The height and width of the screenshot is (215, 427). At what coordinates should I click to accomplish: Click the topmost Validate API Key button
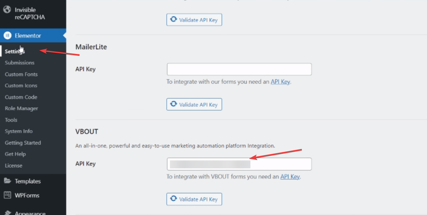(194, 20)
